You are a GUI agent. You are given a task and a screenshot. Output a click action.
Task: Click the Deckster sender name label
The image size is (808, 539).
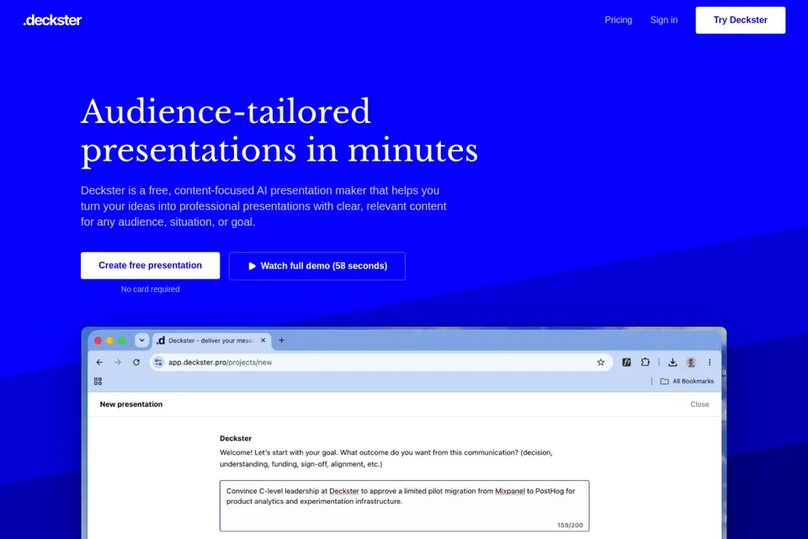click(x=236, y=439)
